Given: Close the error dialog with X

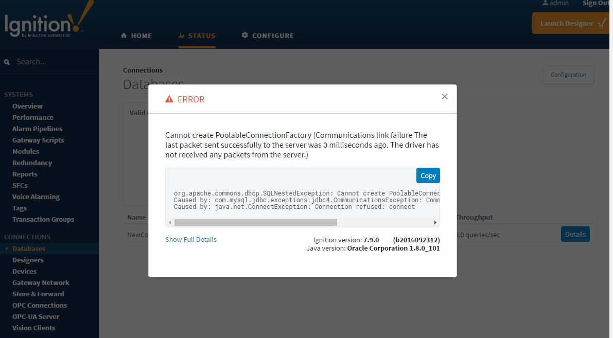Looking at the screenshot, I should pyautogui.click(x=445, y=97).
